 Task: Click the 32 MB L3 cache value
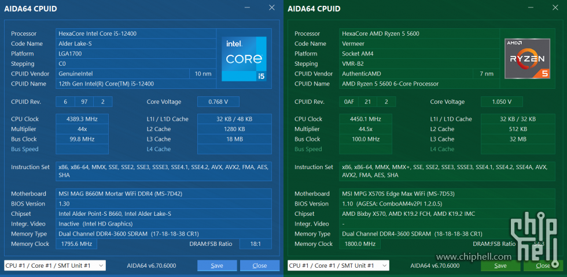(x=518, y=139)
